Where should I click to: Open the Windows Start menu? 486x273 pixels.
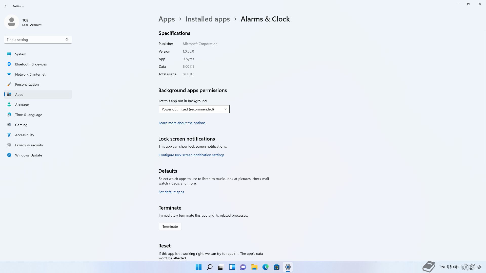[198, 267]
